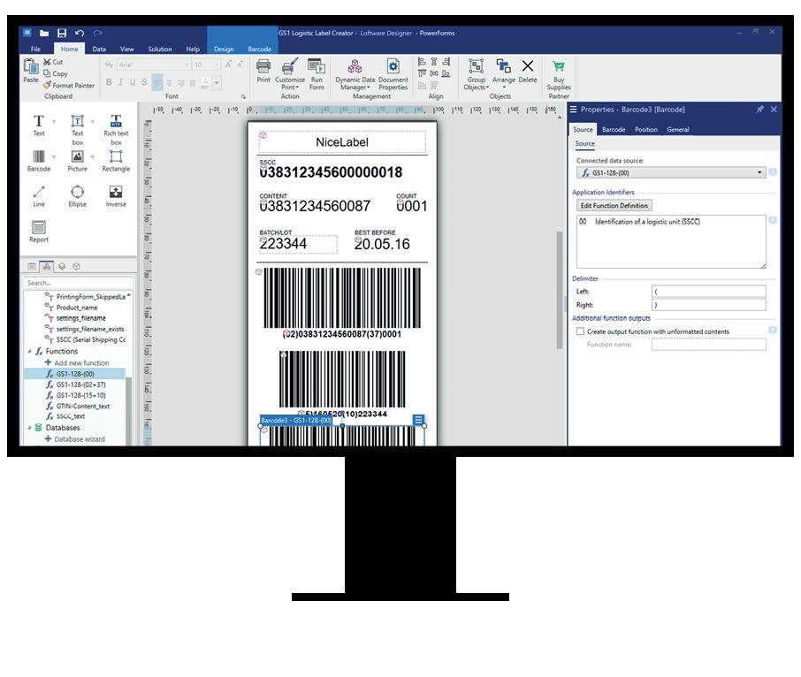Select the Report object tool
801x677 pixels.
[x=39, y=232]
